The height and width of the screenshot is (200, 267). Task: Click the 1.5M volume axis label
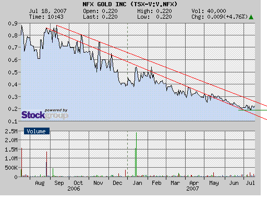[11, 149]
